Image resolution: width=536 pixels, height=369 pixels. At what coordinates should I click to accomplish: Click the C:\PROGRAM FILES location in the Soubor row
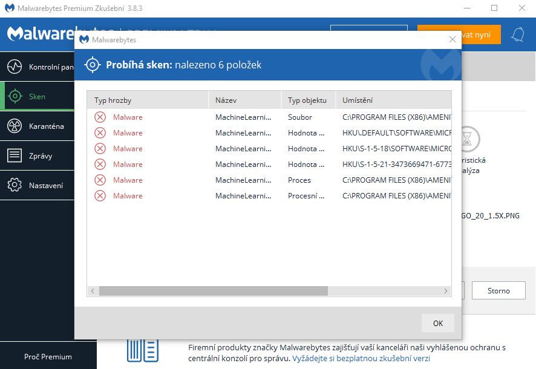(x=397, y=117)
